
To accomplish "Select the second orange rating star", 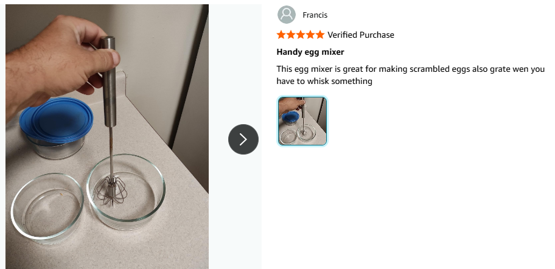I will tap(291, 35).
